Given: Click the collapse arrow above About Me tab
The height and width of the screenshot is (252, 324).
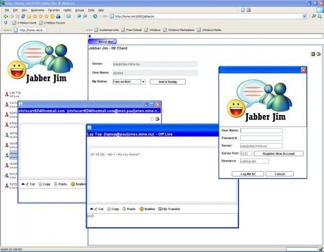Looking at the screenshot, I should [x=90, y=36].
